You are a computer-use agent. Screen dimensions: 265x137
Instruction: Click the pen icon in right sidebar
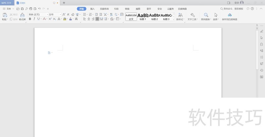pos(262,31)
